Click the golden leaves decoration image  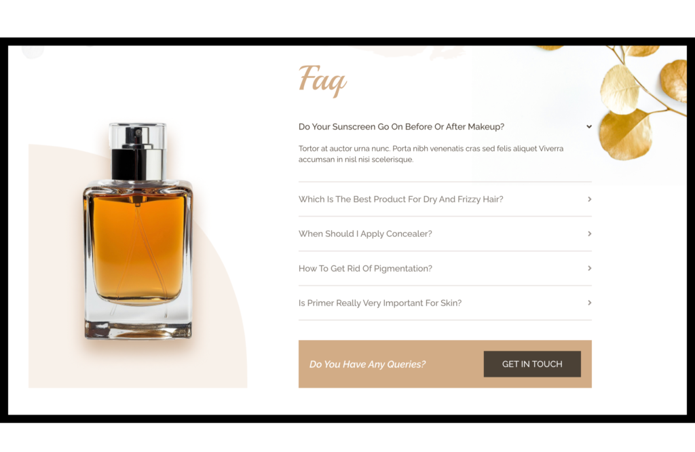click(x=643, y=102)
